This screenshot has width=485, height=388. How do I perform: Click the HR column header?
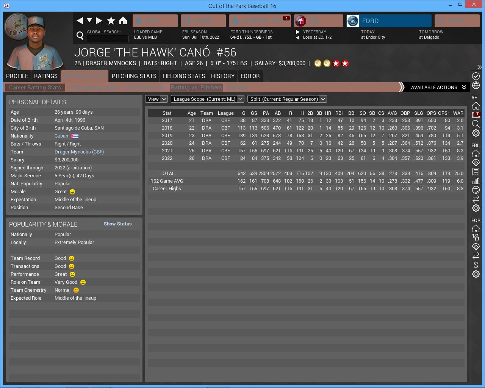(328, 113)
